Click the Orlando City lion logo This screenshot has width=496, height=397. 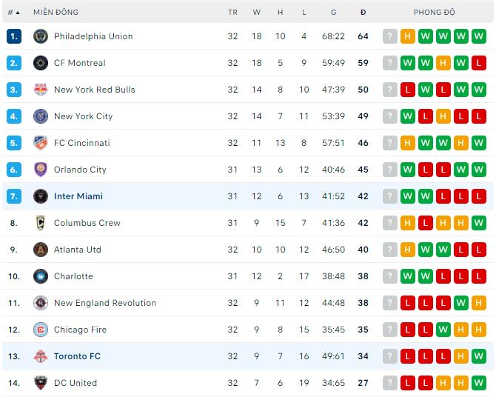click(x=41, y=170)
